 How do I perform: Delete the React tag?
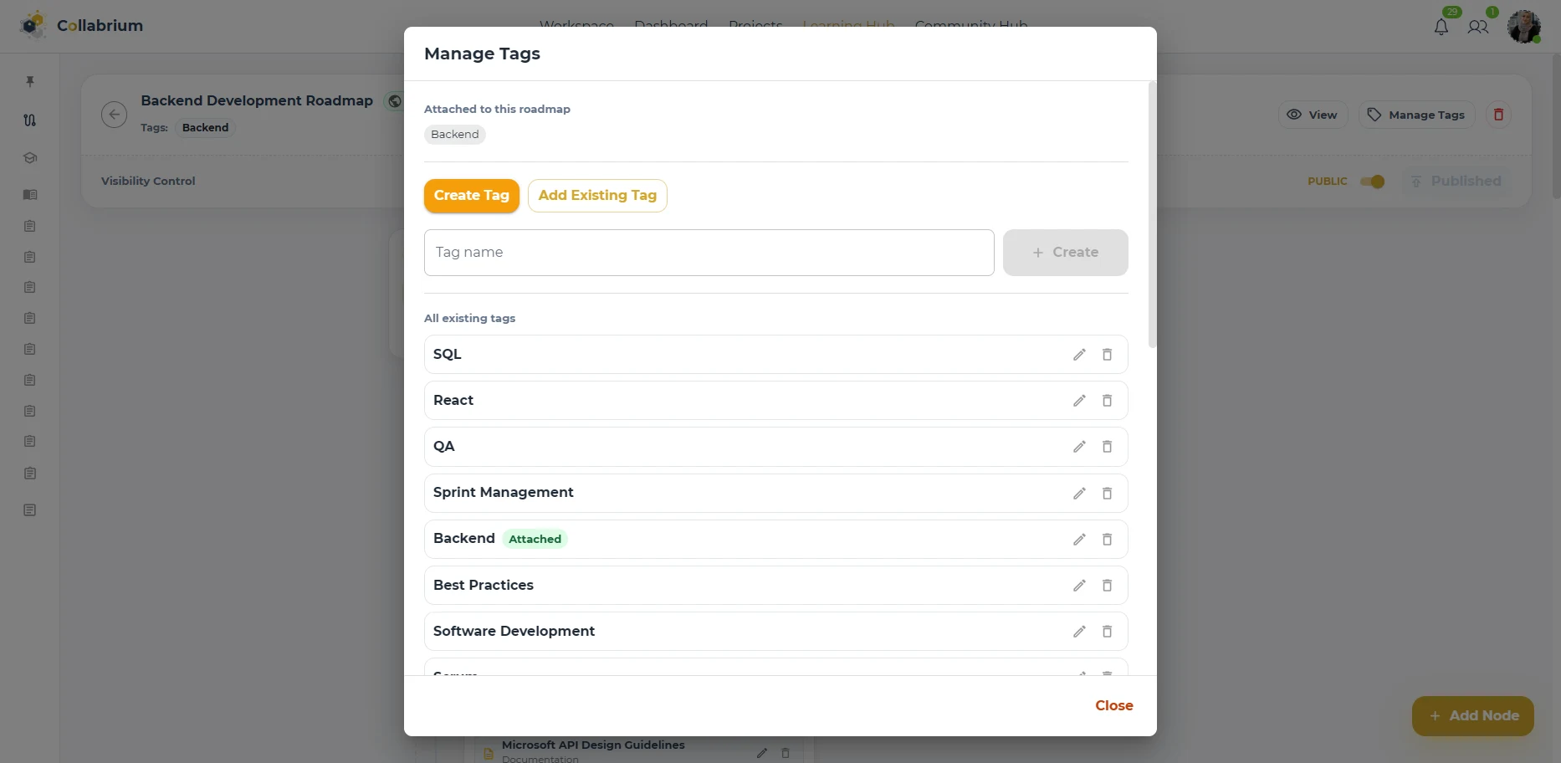click(x=1107, y=401)
